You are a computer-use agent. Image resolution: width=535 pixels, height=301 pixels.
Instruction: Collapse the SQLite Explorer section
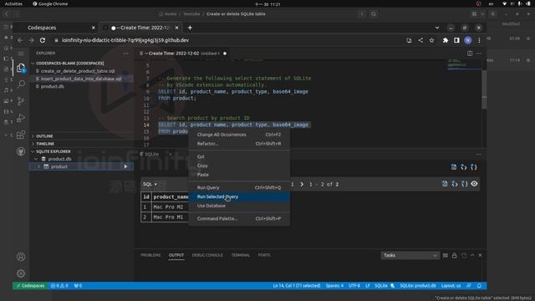[x=53, y=151]
